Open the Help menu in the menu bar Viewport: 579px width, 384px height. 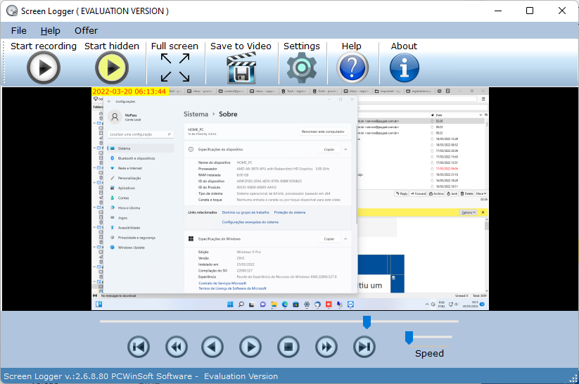coord(50,31)
